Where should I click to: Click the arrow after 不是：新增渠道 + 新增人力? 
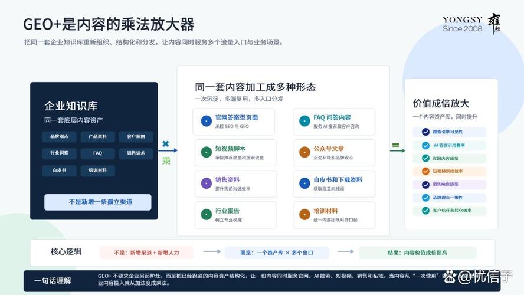(x=212, y=251)
